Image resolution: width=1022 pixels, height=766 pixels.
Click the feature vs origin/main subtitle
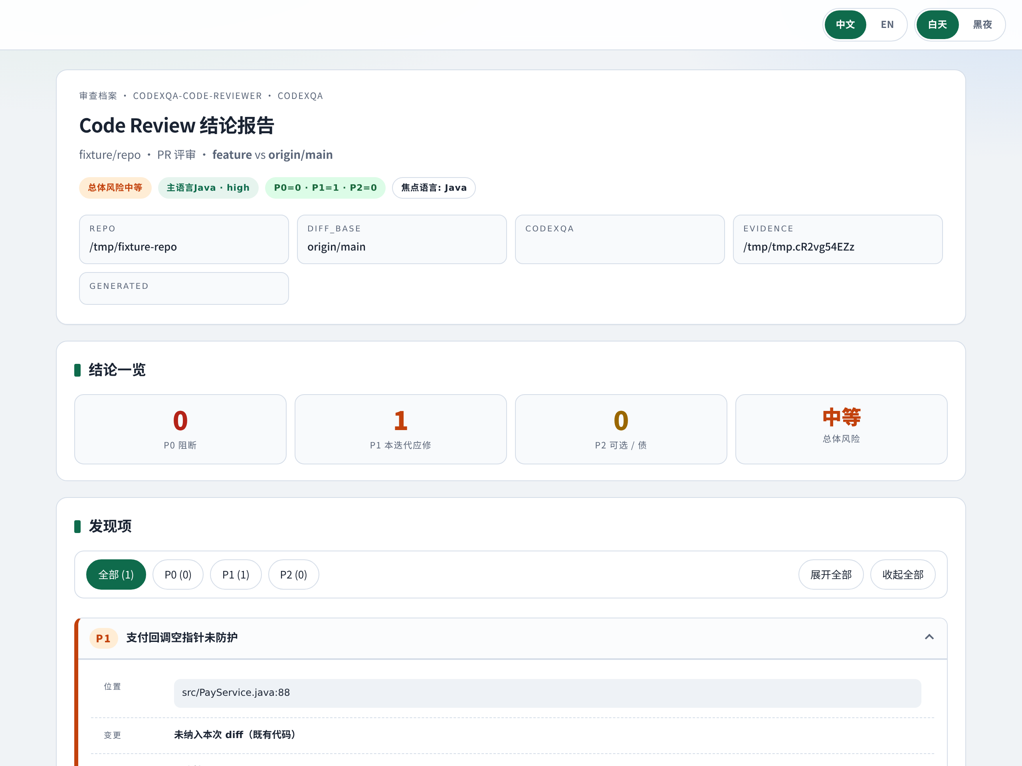(x=273, y=155)
